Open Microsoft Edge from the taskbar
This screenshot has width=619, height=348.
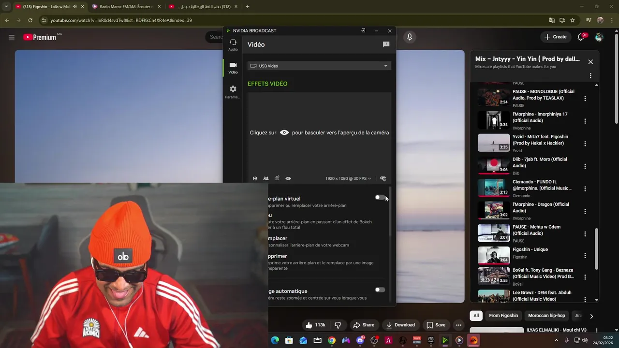pyautogui.click(x=275, y=340)
